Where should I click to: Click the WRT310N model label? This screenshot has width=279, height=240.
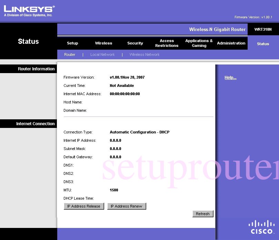point(263,29)
